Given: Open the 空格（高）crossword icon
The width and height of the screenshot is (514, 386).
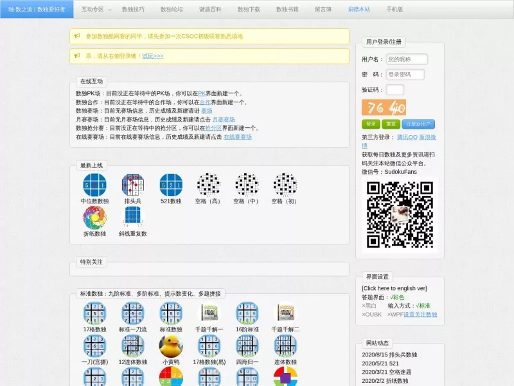Looking at the screenshot, I should click(x=208, y=185).
